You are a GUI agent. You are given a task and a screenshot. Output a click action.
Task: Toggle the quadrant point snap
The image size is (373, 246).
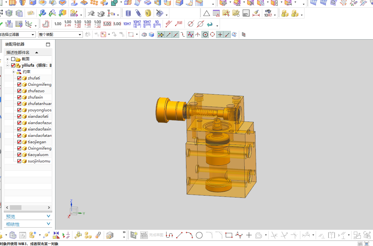point(212,34)
